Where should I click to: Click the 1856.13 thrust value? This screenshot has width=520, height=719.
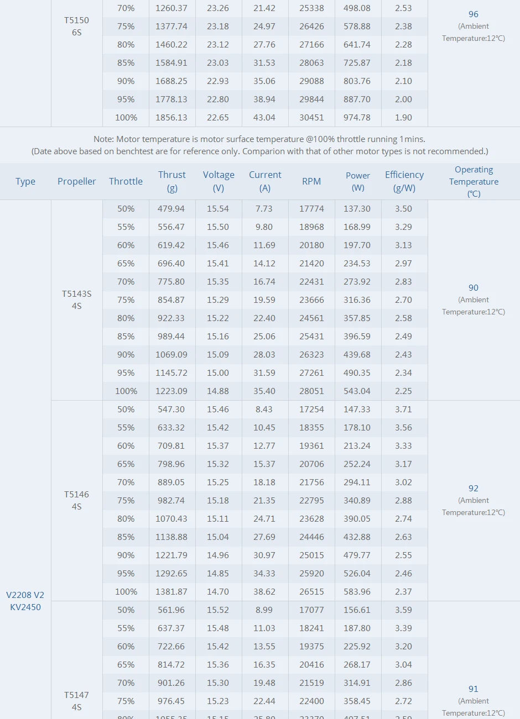point(171,118)
